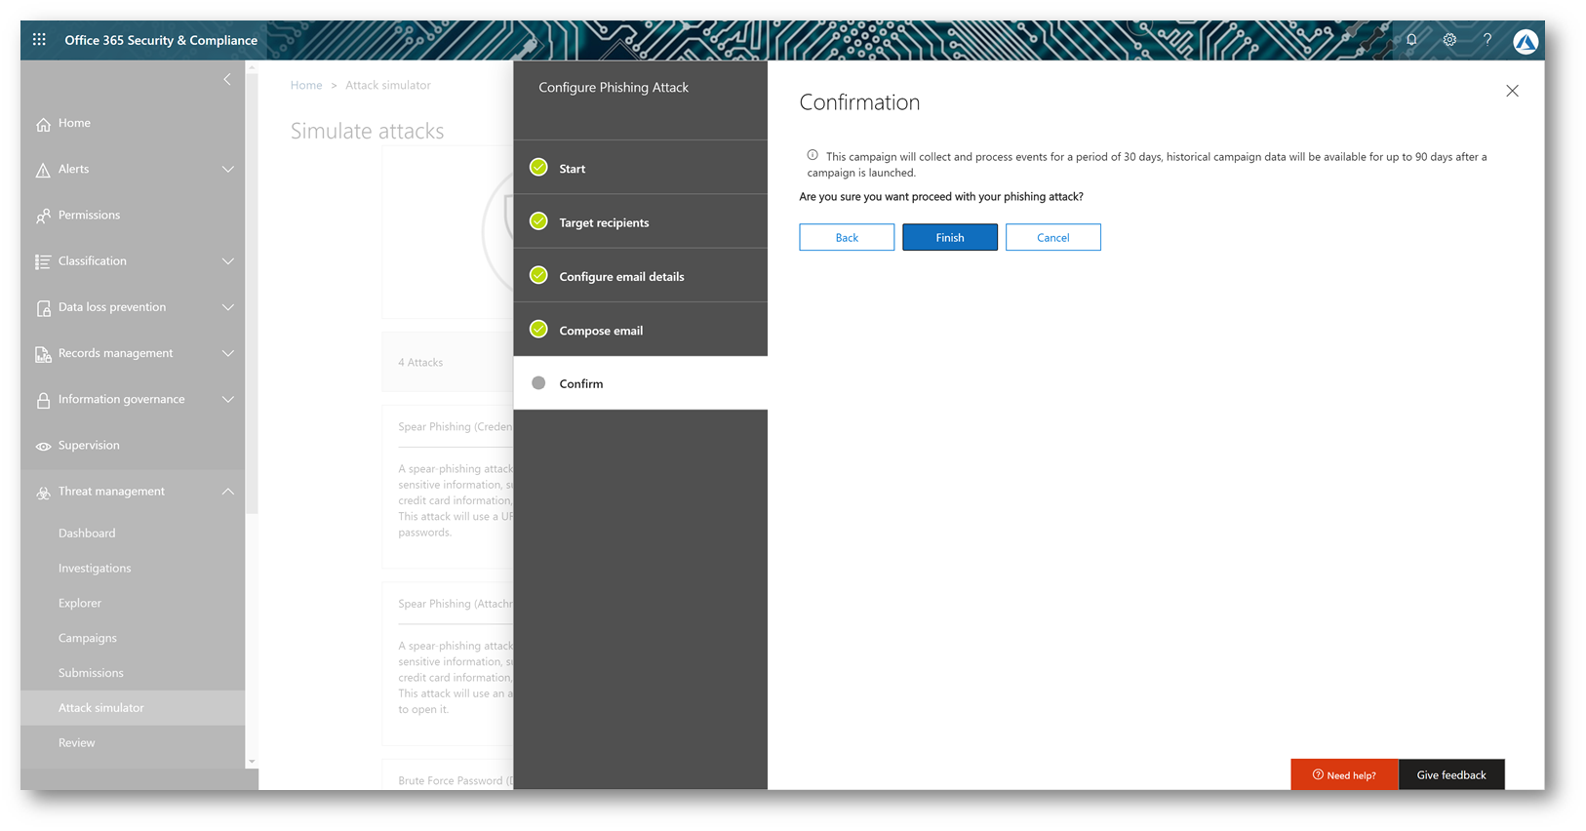The image size is (1586, 831).
Task: Click the Permissions people icon
Action: [x=43, y=216]
